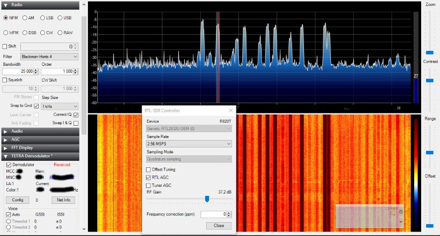Turn on Offset Tuning
440x236 pixels.
click(148, 170)
